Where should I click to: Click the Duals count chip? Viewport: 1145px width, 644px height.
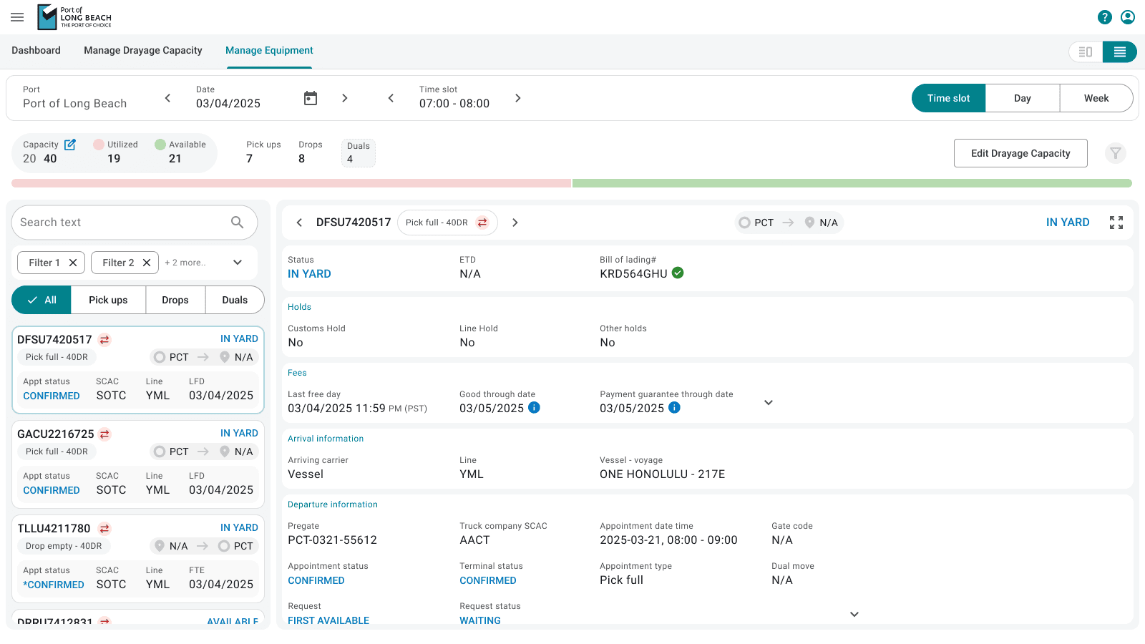[358, 152]
